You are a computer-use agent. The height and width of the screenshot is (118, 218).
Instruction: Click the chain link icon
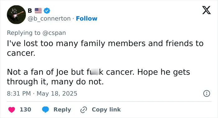click(x=84, y=110)
